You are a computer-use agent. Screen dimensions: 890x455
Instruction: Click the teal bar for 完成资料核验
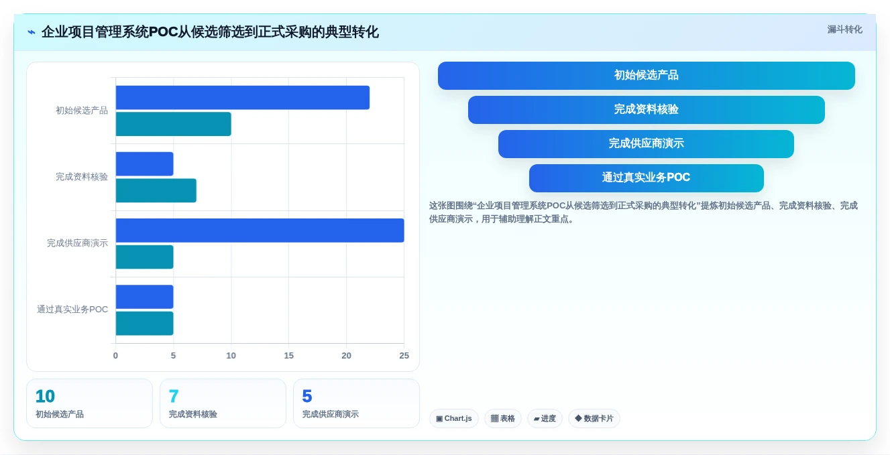pyautogui.click(x=156, y=191)
